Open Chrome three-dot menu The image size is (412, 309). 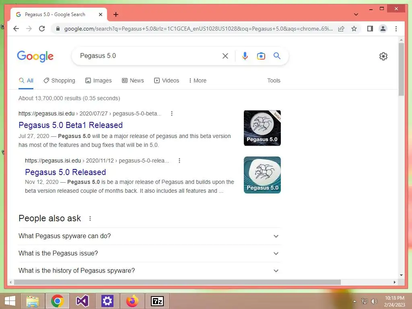tap(396, 29)
